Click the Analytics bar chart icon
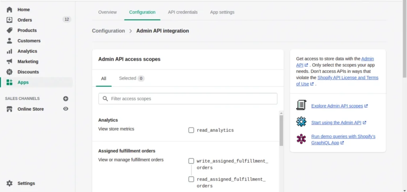 [10, 51]
